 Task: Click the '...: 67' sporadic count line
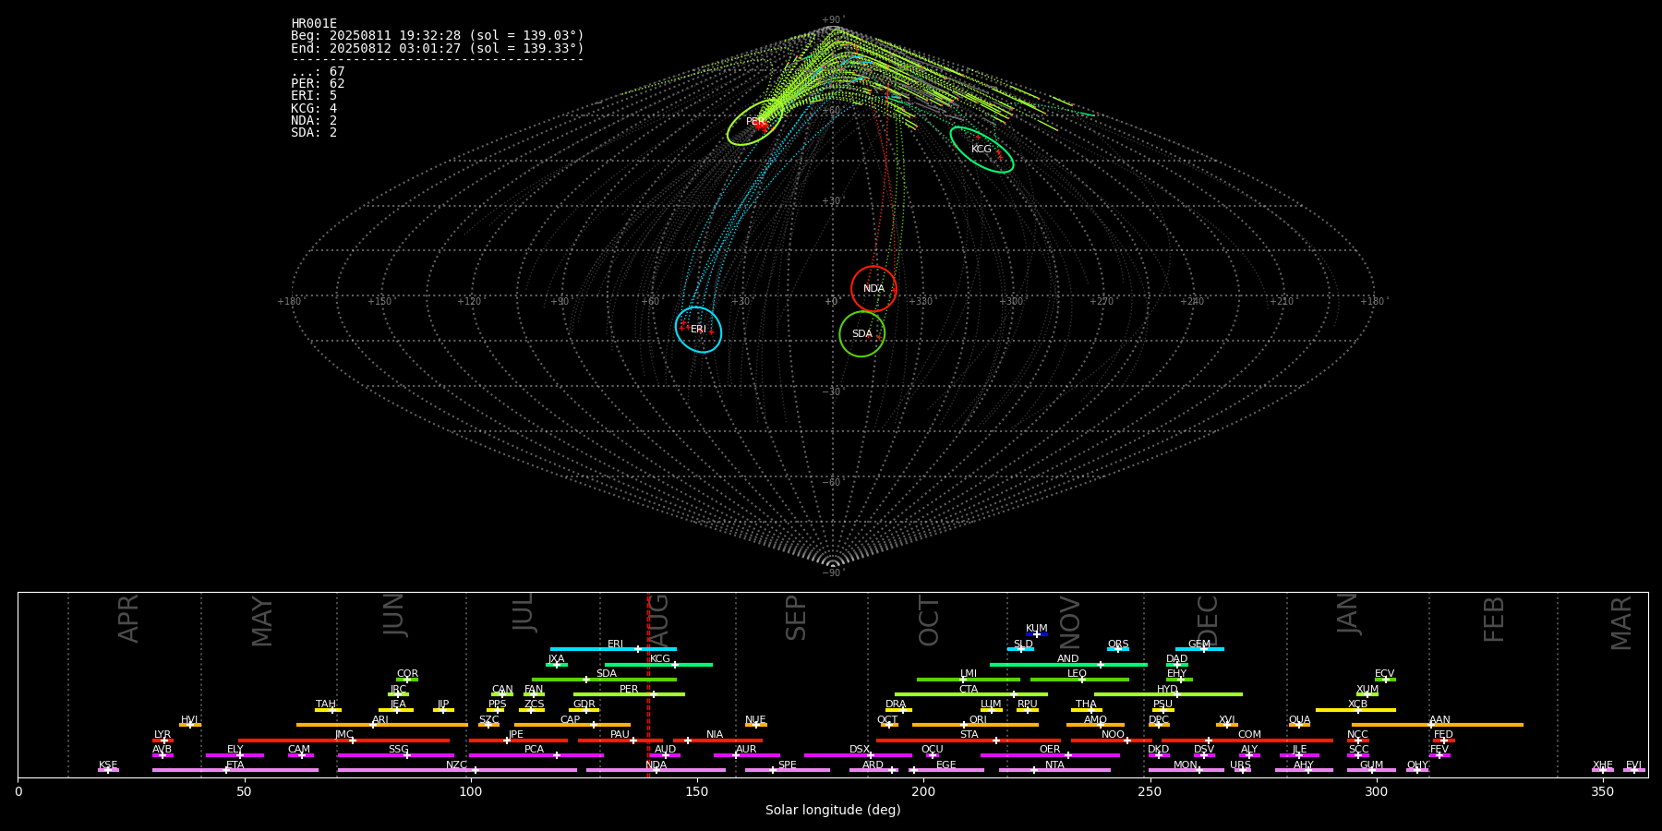point(318,72)
